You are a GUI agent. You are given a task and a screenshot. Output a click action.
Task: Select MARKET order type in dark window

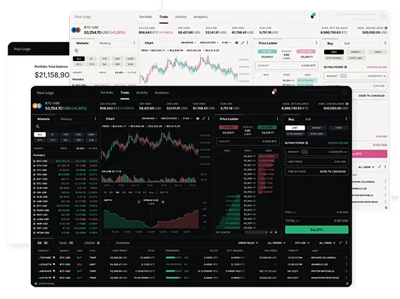(317, 127)
